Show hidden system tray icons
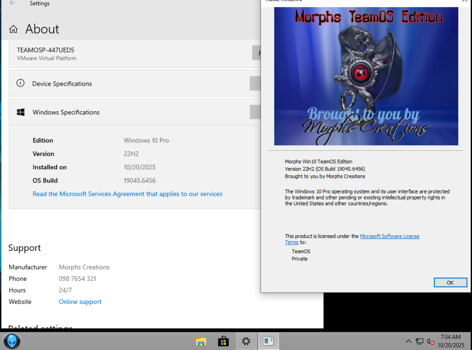The width and height of the screenshot is (472, 350). coord(409,341)
